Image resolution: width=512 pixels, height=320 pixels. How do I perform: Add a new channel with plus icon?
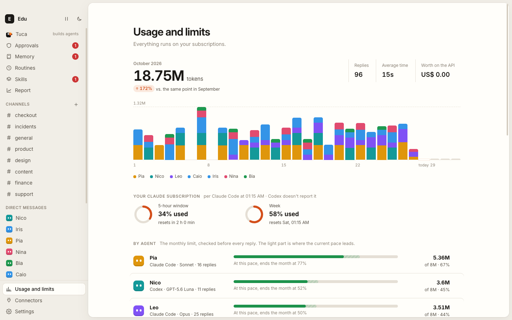click(x=76, y=105)
